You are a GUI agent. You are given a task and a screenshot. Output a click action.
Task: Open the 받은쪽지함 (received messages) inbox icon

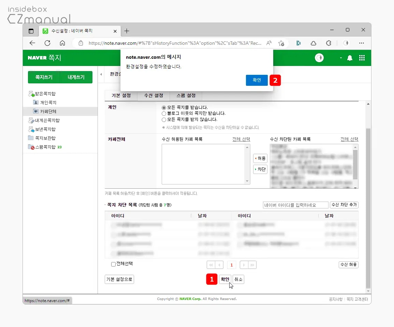pos(31,94)
